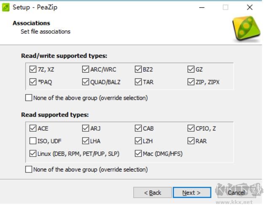Image resolution: width=264 pixels, height=205 pixels.
Task: Toggle the *PAQ checkbox
Action: (33, 82)
